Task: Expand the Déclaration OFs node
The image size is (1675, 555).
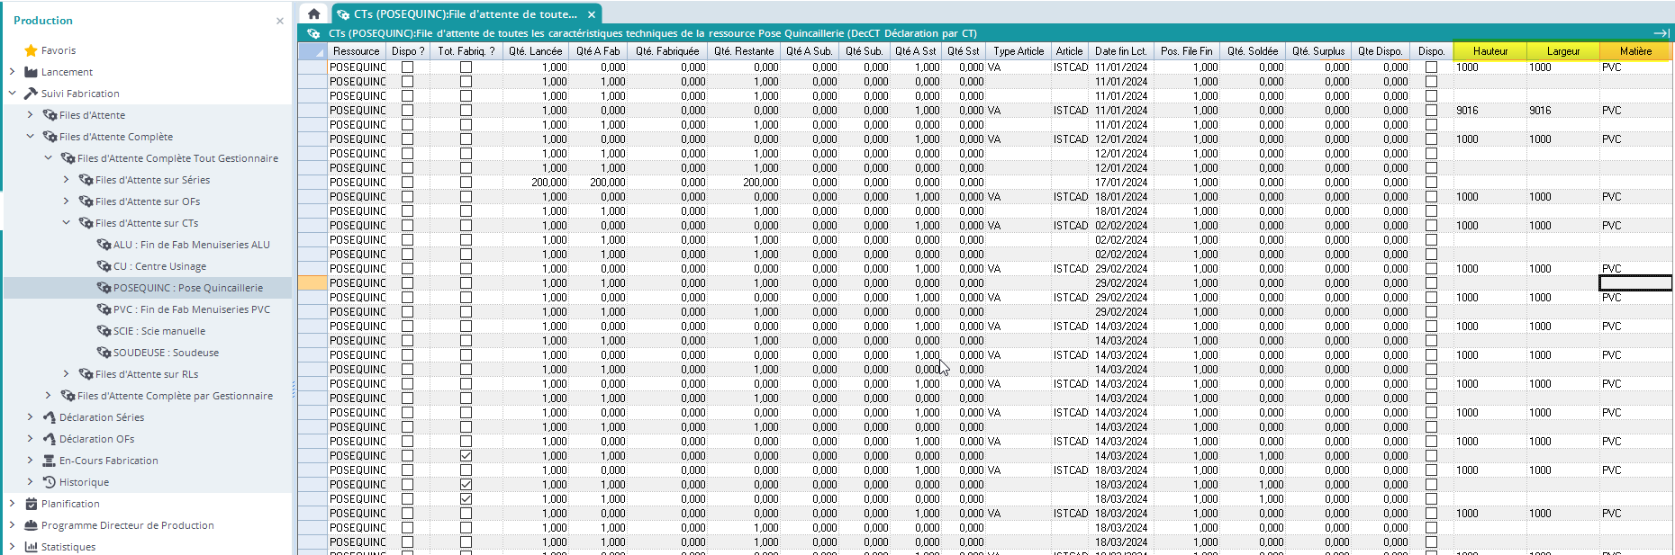Action: pyautogui.click(x=31, y=439)
